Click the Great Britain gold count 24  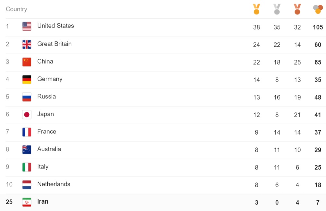coord(256,45)
